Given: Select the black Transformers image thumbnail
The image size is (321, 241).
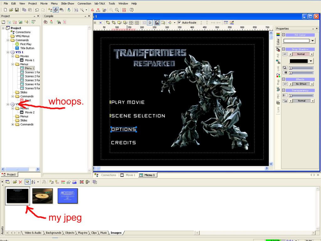Looking at the screenshot, I should point(18,196).
